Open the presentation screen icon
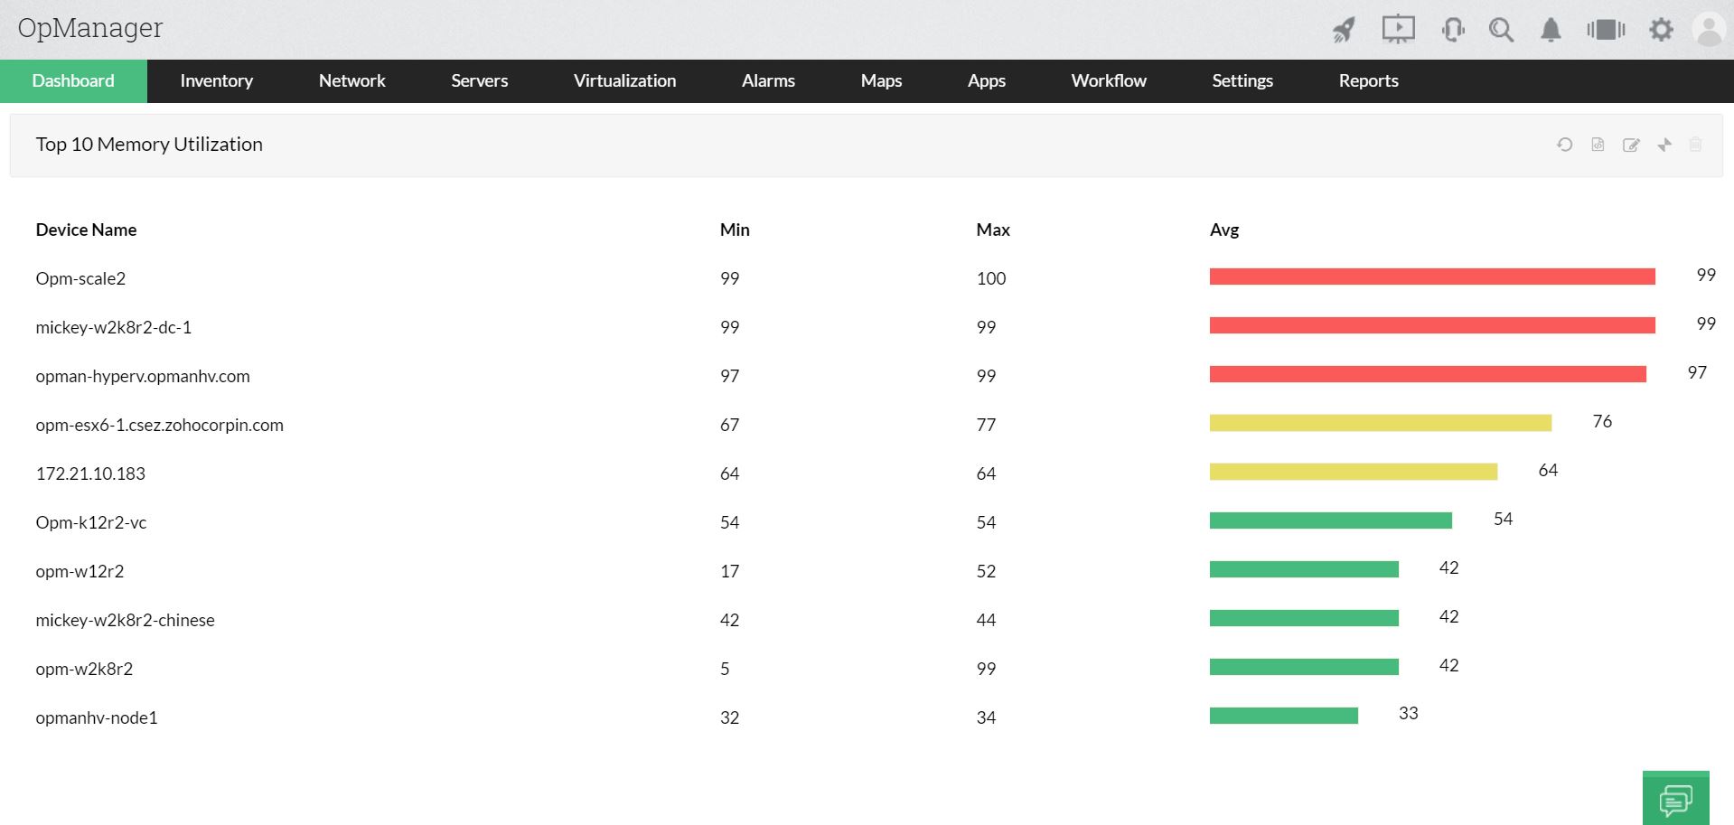This screenshot has width=1734, height=825. click(x=1398, y=30)
